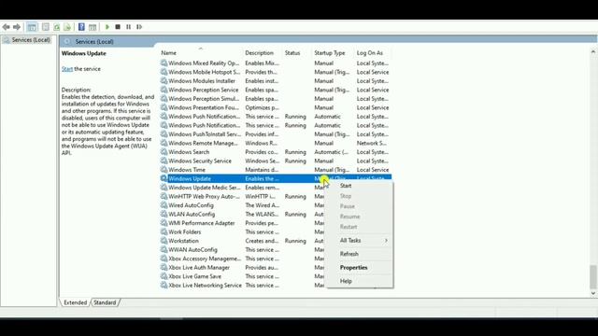
Task: Expand All Tasks submenu arrow
Action: pos(386,241)
